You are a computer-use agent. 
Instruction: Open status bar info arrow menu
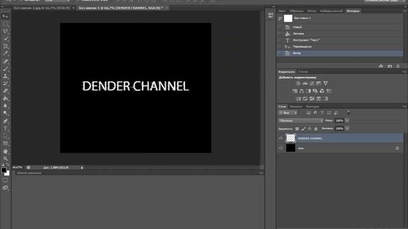coord(82,168)
